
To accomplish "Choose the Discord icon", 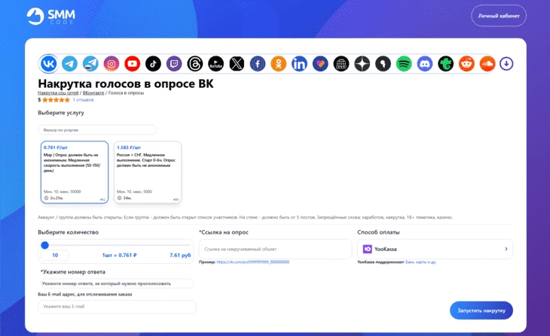I will [x=425, y=64].
